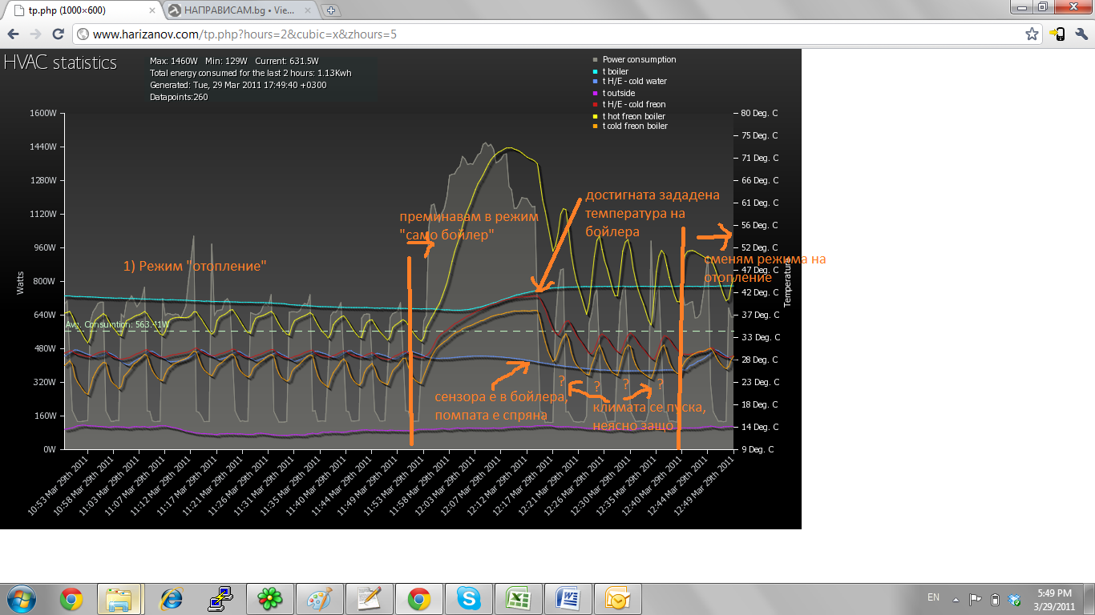Open Chrome's wrench settings menu
Screen dimensions: 1095x615
tap(1081, 34)
